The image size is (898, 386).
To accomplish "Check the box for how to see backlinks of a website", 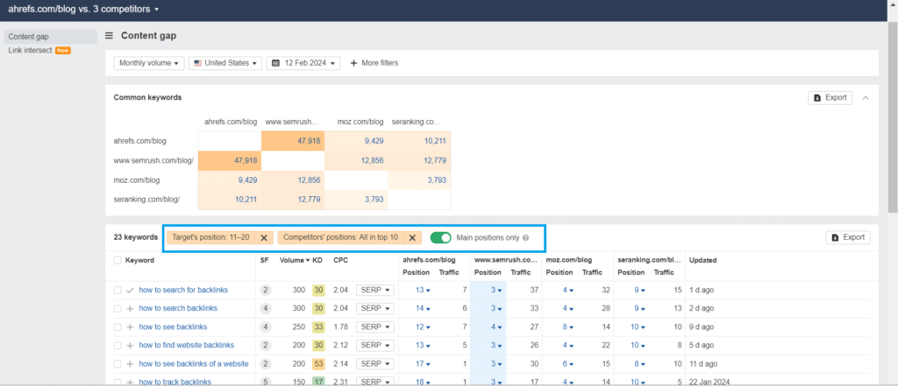I will (x=118, y=364).
